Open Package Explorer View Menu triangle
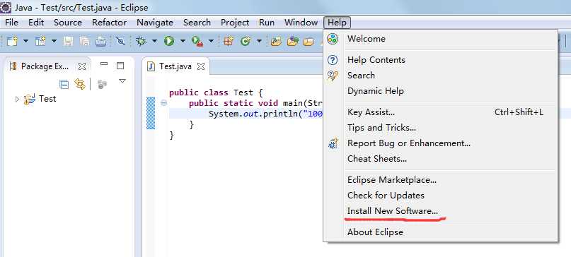571x257 pixels. (x=122, y=81)
